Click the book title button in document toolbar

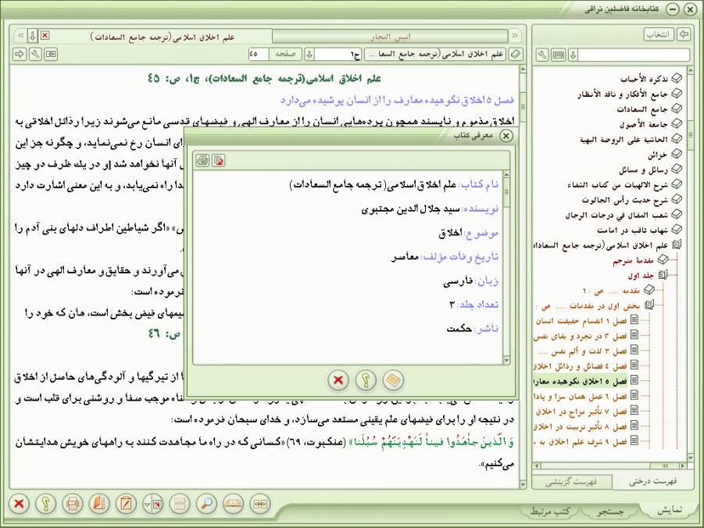[x=434, y=55]
